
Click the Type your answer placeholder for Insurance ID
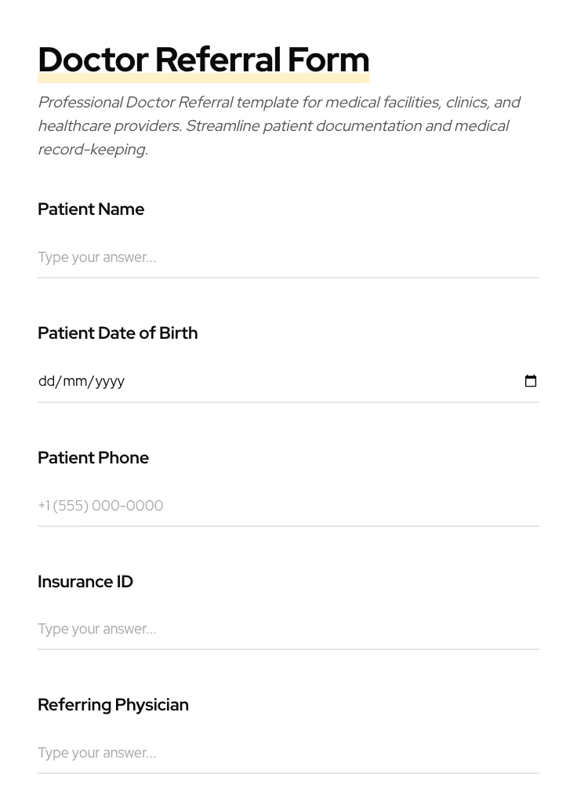96,629
